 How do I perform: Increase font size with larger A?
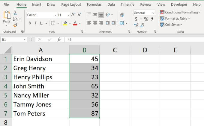[73, 15]
